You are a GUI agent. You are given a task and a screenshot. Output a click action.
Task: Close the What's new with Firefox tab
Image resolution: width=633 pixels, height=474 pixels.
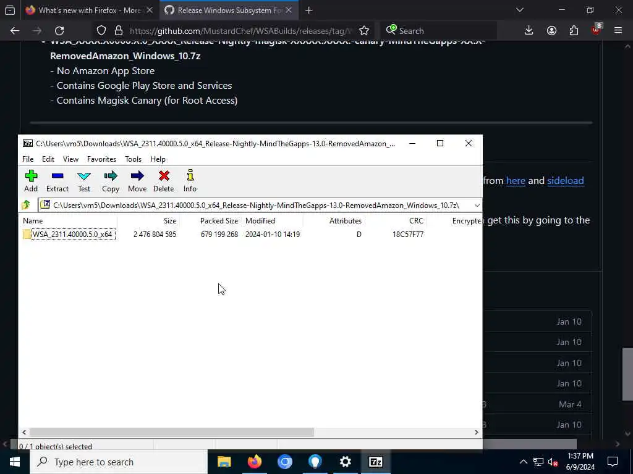click(150, 10)
